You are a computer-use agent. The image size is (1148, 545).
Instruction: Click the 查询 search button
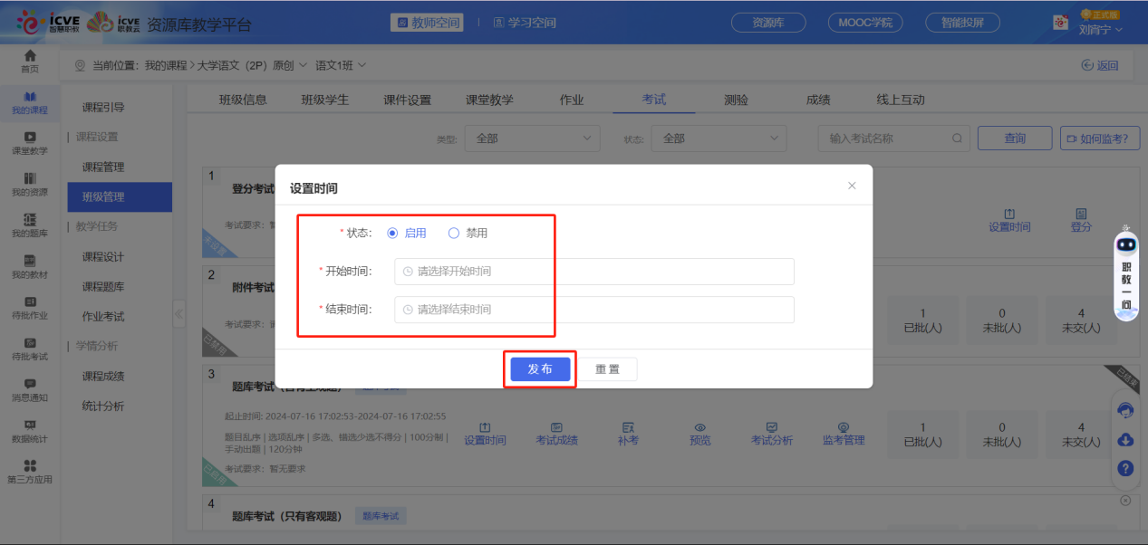point(1014,138)
